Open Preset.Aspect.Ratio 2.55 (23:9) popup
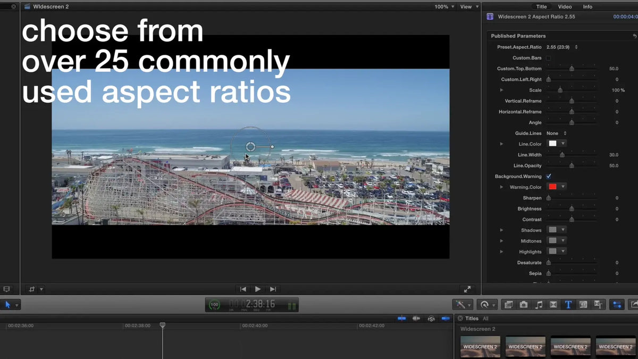 click(562, 47)
